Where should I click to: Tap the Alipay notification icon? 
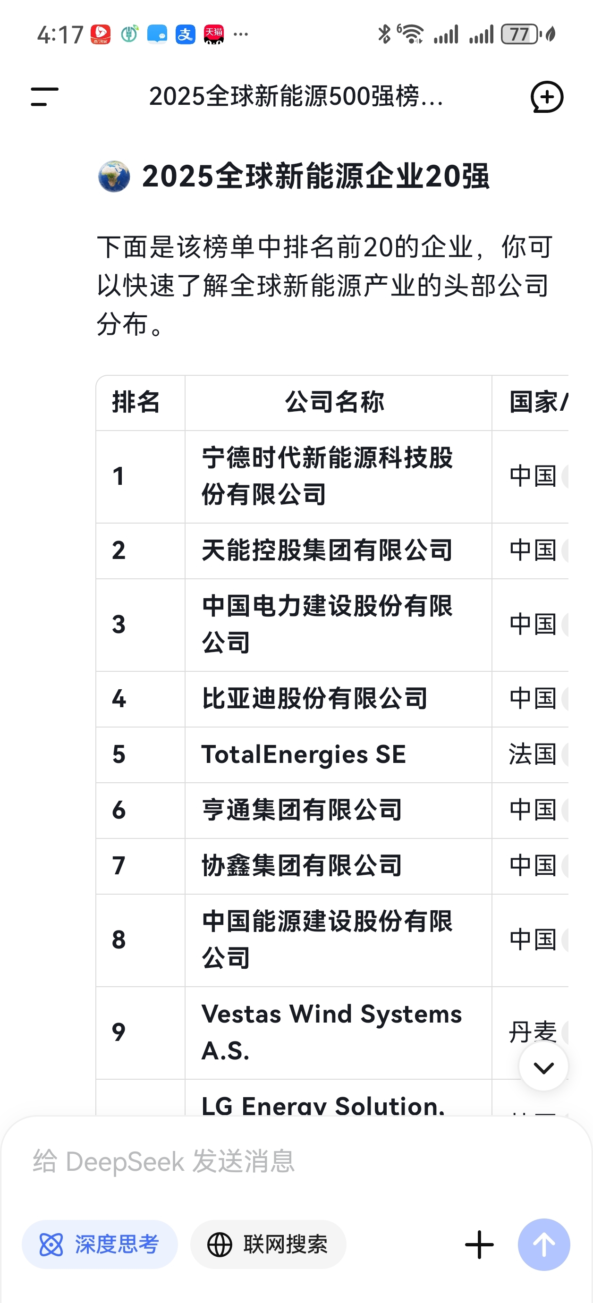coord(185,34)
